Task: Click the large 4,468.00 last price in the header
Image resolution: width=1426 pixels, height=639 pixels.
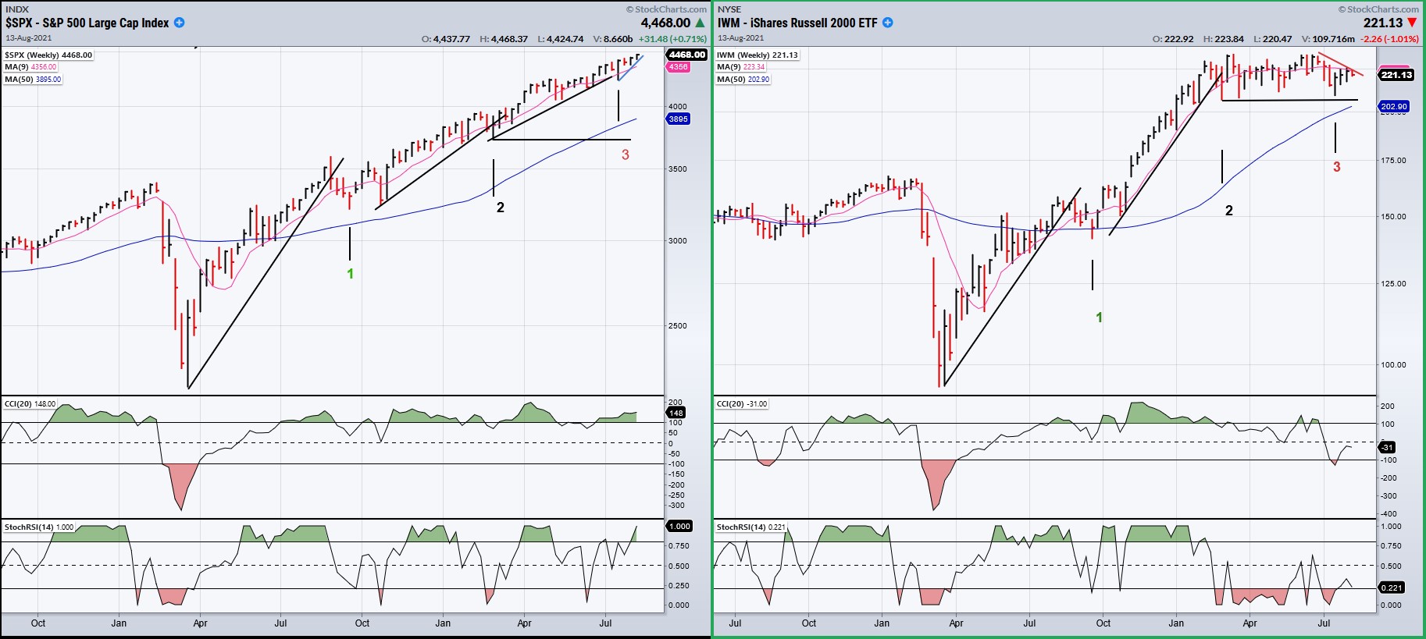Action: coord(665,23)
